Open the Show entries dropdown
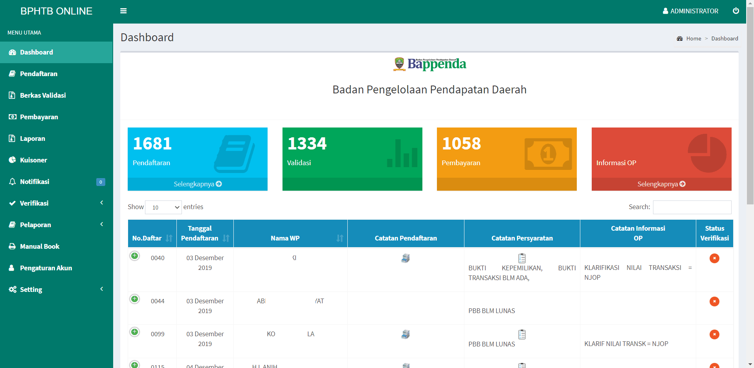The width and height of the screenshot is (754, 368). [163, 207]
